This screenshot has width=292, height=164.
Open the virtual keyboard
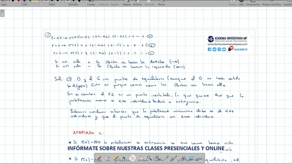[200, 158]
